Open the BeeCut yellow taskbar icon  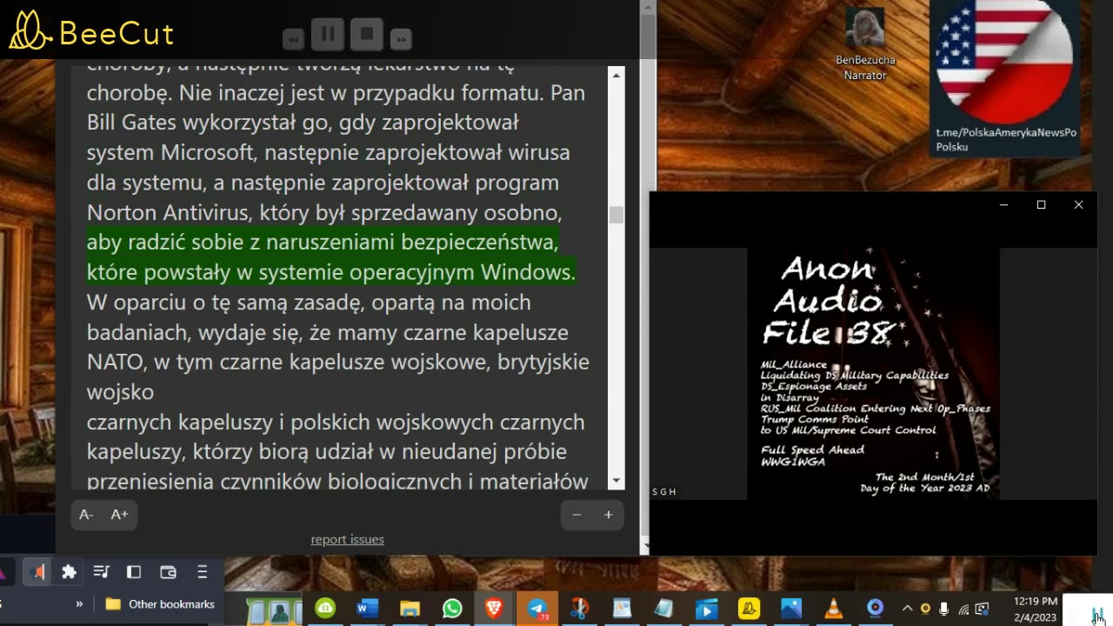coord(749,609)
